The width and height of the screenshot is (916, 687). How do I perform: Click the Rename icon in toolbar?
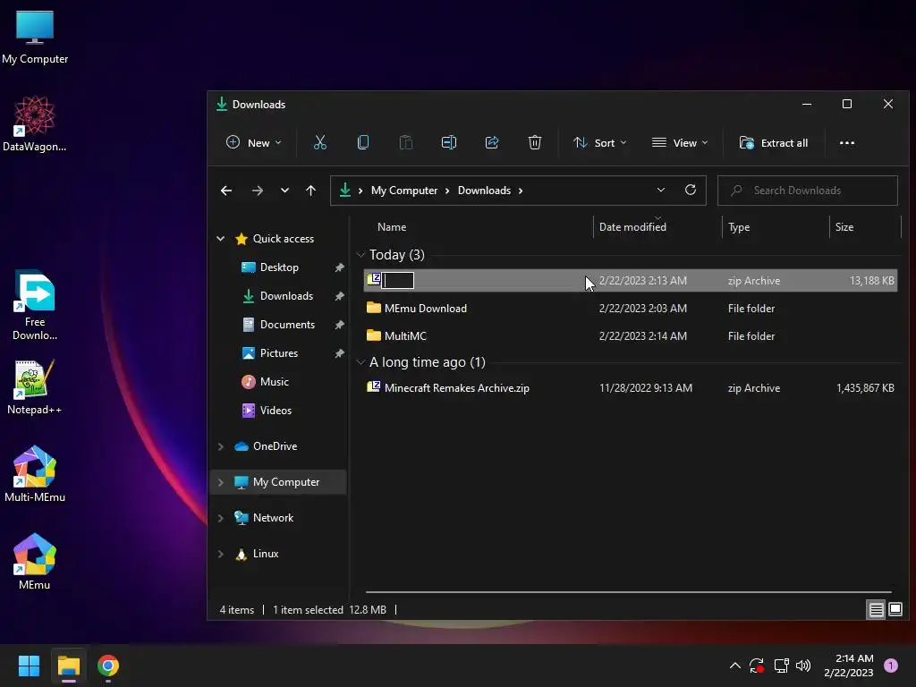click(x=449, y=142)
